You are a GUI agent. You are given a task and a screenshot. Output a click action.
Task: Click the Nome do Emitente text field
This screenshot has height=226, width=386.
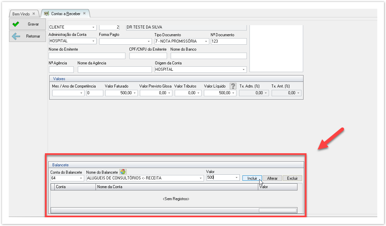pyautogui.click(x=87, y=56)
